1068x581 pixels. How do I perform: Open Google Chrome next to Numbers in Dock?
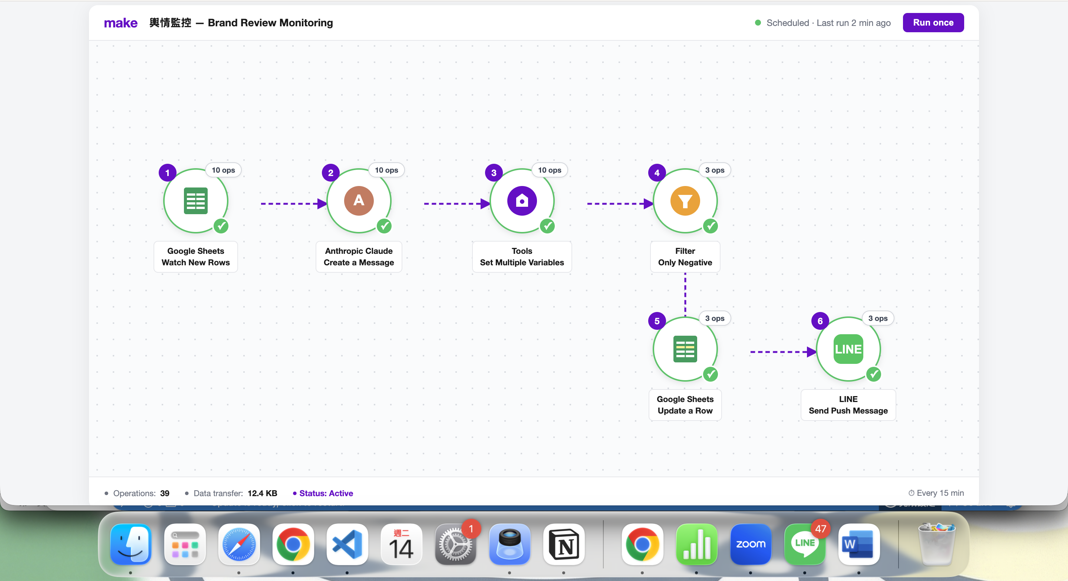642,544
